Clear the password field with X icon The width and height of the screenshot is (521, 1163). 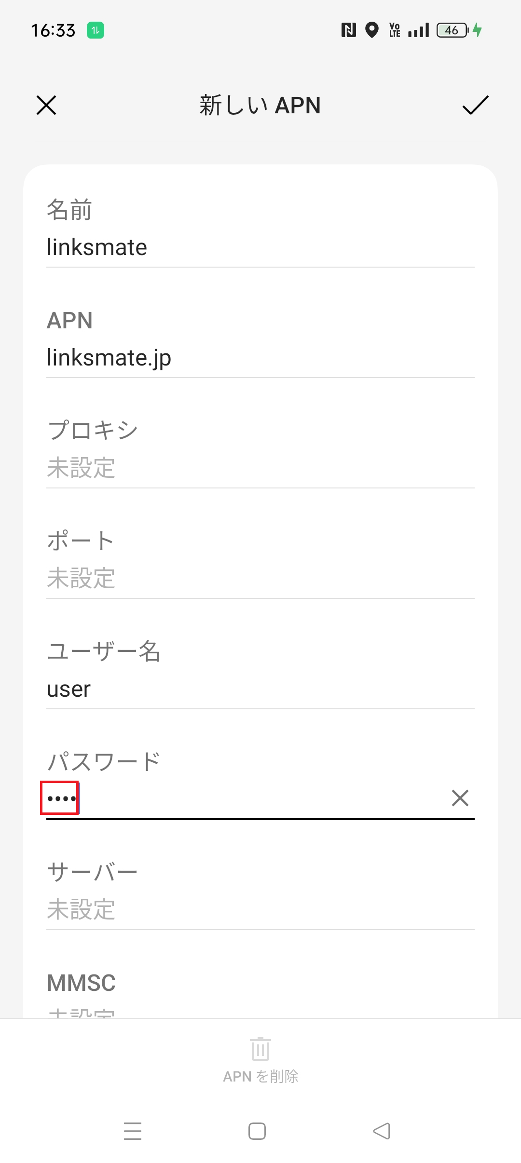(x=460, y=798)
